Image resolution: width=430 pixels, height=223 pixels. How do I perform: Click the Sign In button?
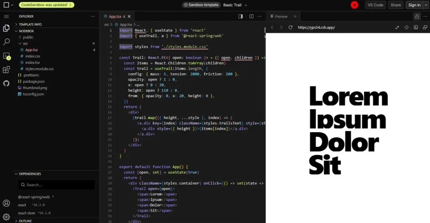pyautogui.click(x=414, y=5)
